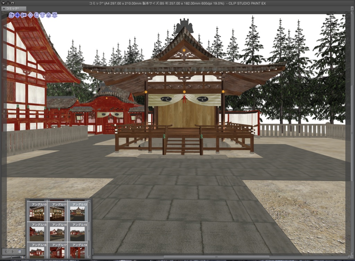Click the first cube manipulation icon on the right

click(x=43, y=16)
